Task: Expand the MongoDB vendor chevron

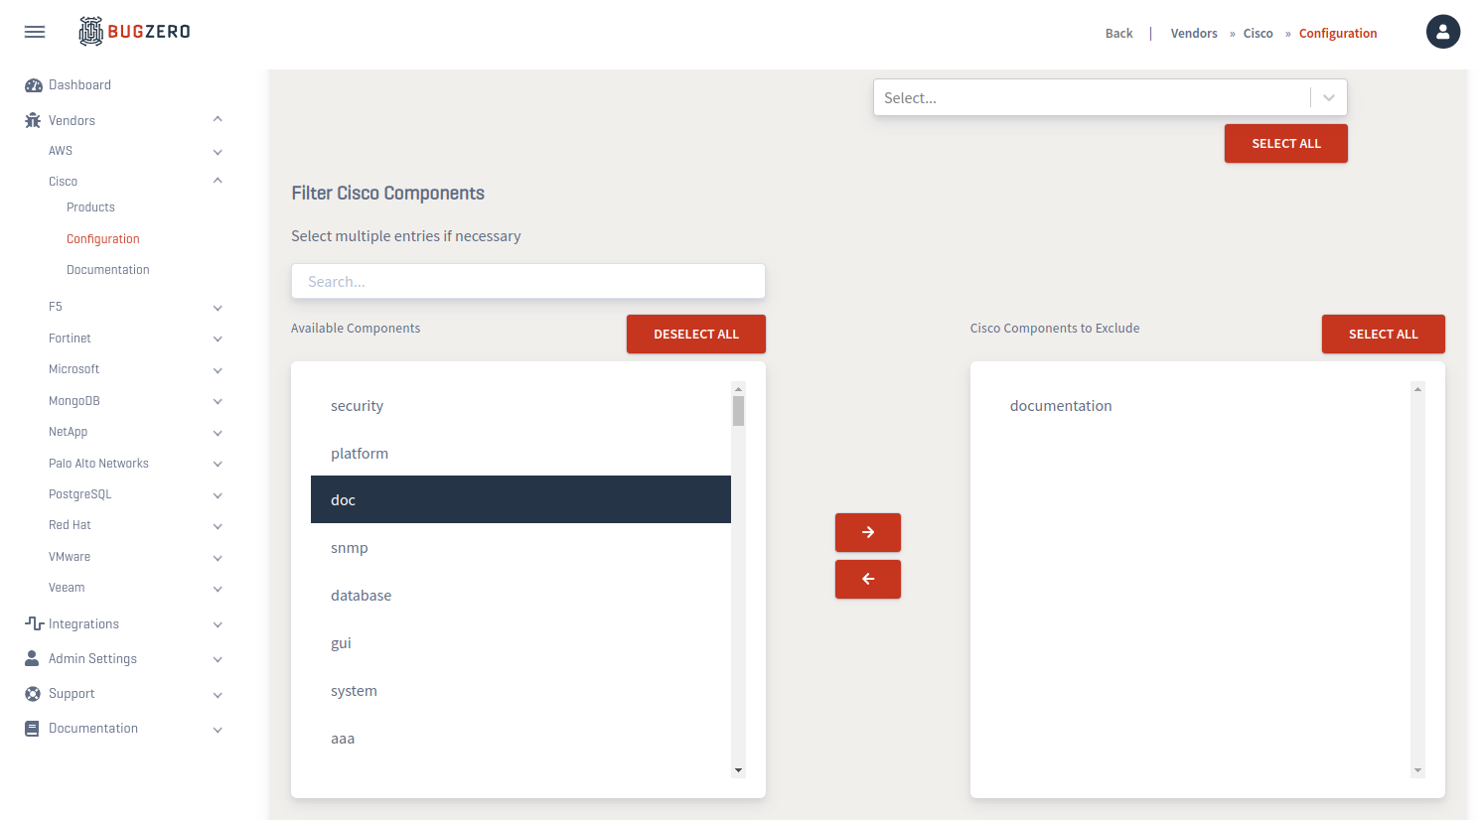Action: [x=218, y=401]
